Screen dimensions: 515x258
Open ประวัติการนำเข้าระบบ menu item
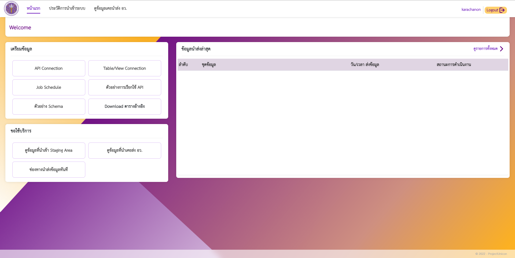[67, 8]
